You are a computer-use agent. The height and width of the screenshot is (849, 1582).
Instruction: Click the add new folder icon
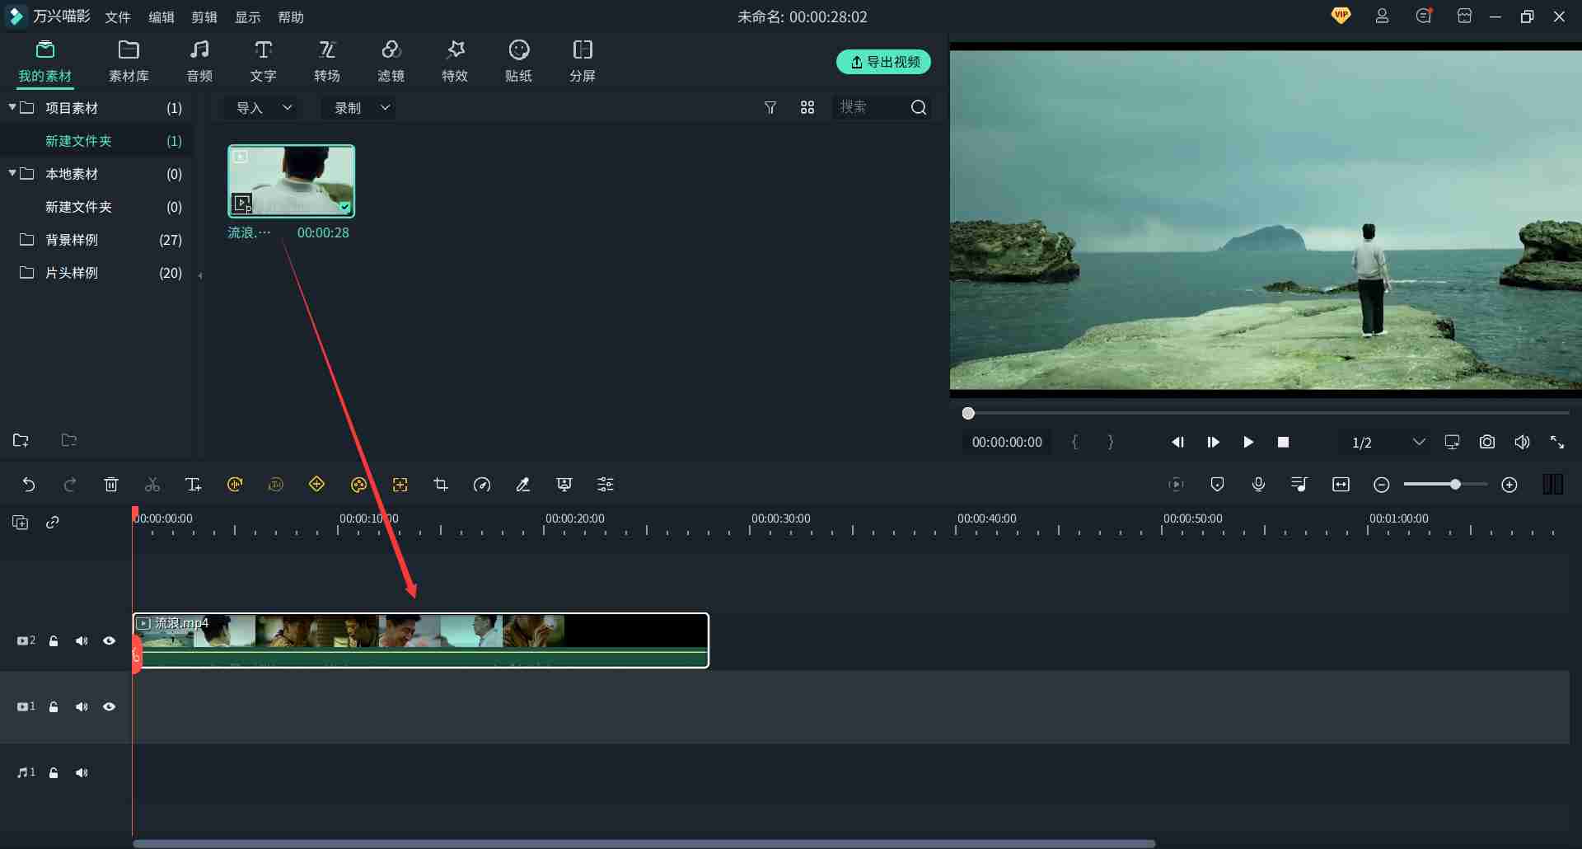[21, 440]
